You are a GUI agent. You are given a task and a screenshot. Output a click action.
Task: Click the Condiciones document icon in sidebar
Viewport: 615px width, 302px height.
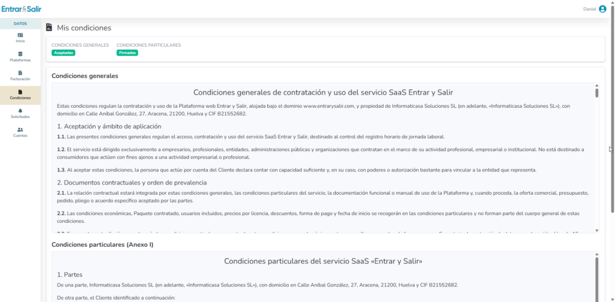coord(20,92)
